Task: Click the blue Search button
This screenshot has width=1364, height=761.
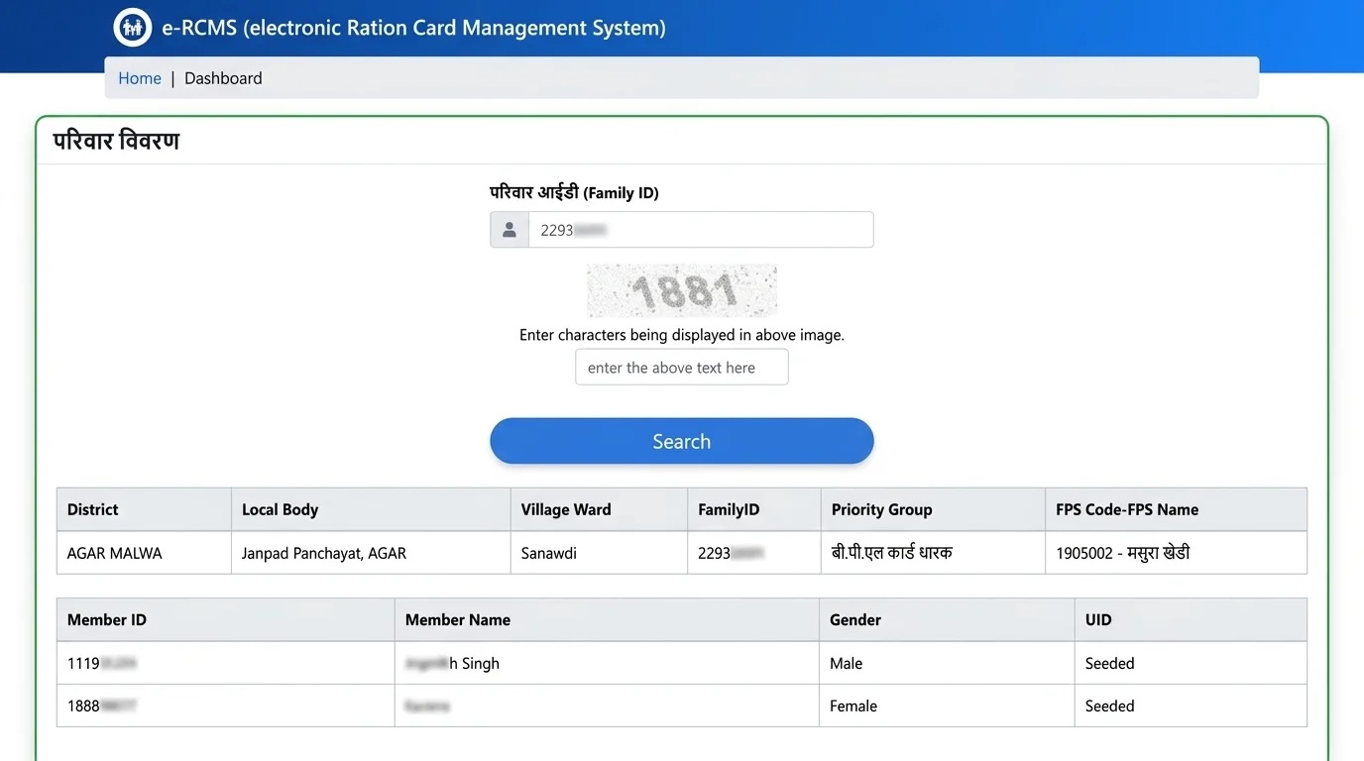Action: [682, 441]
